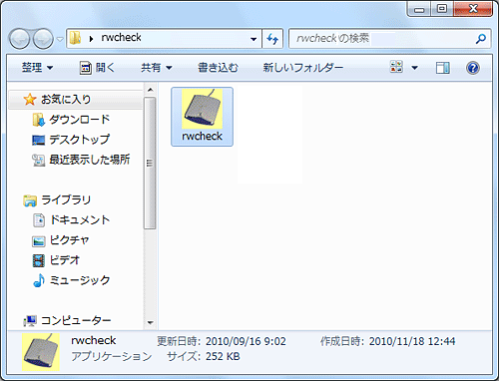The width and height of the screenshot is (499, 381).
Task: Open recent pages dropdown beside Forward arrow
Action: pos(60,39)
